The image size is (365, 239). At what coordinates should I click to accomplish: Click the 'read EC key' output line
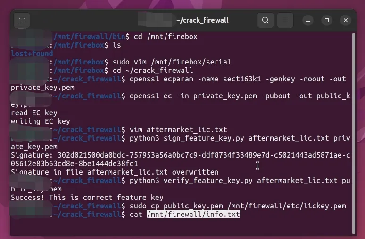(x=34, y=113)
